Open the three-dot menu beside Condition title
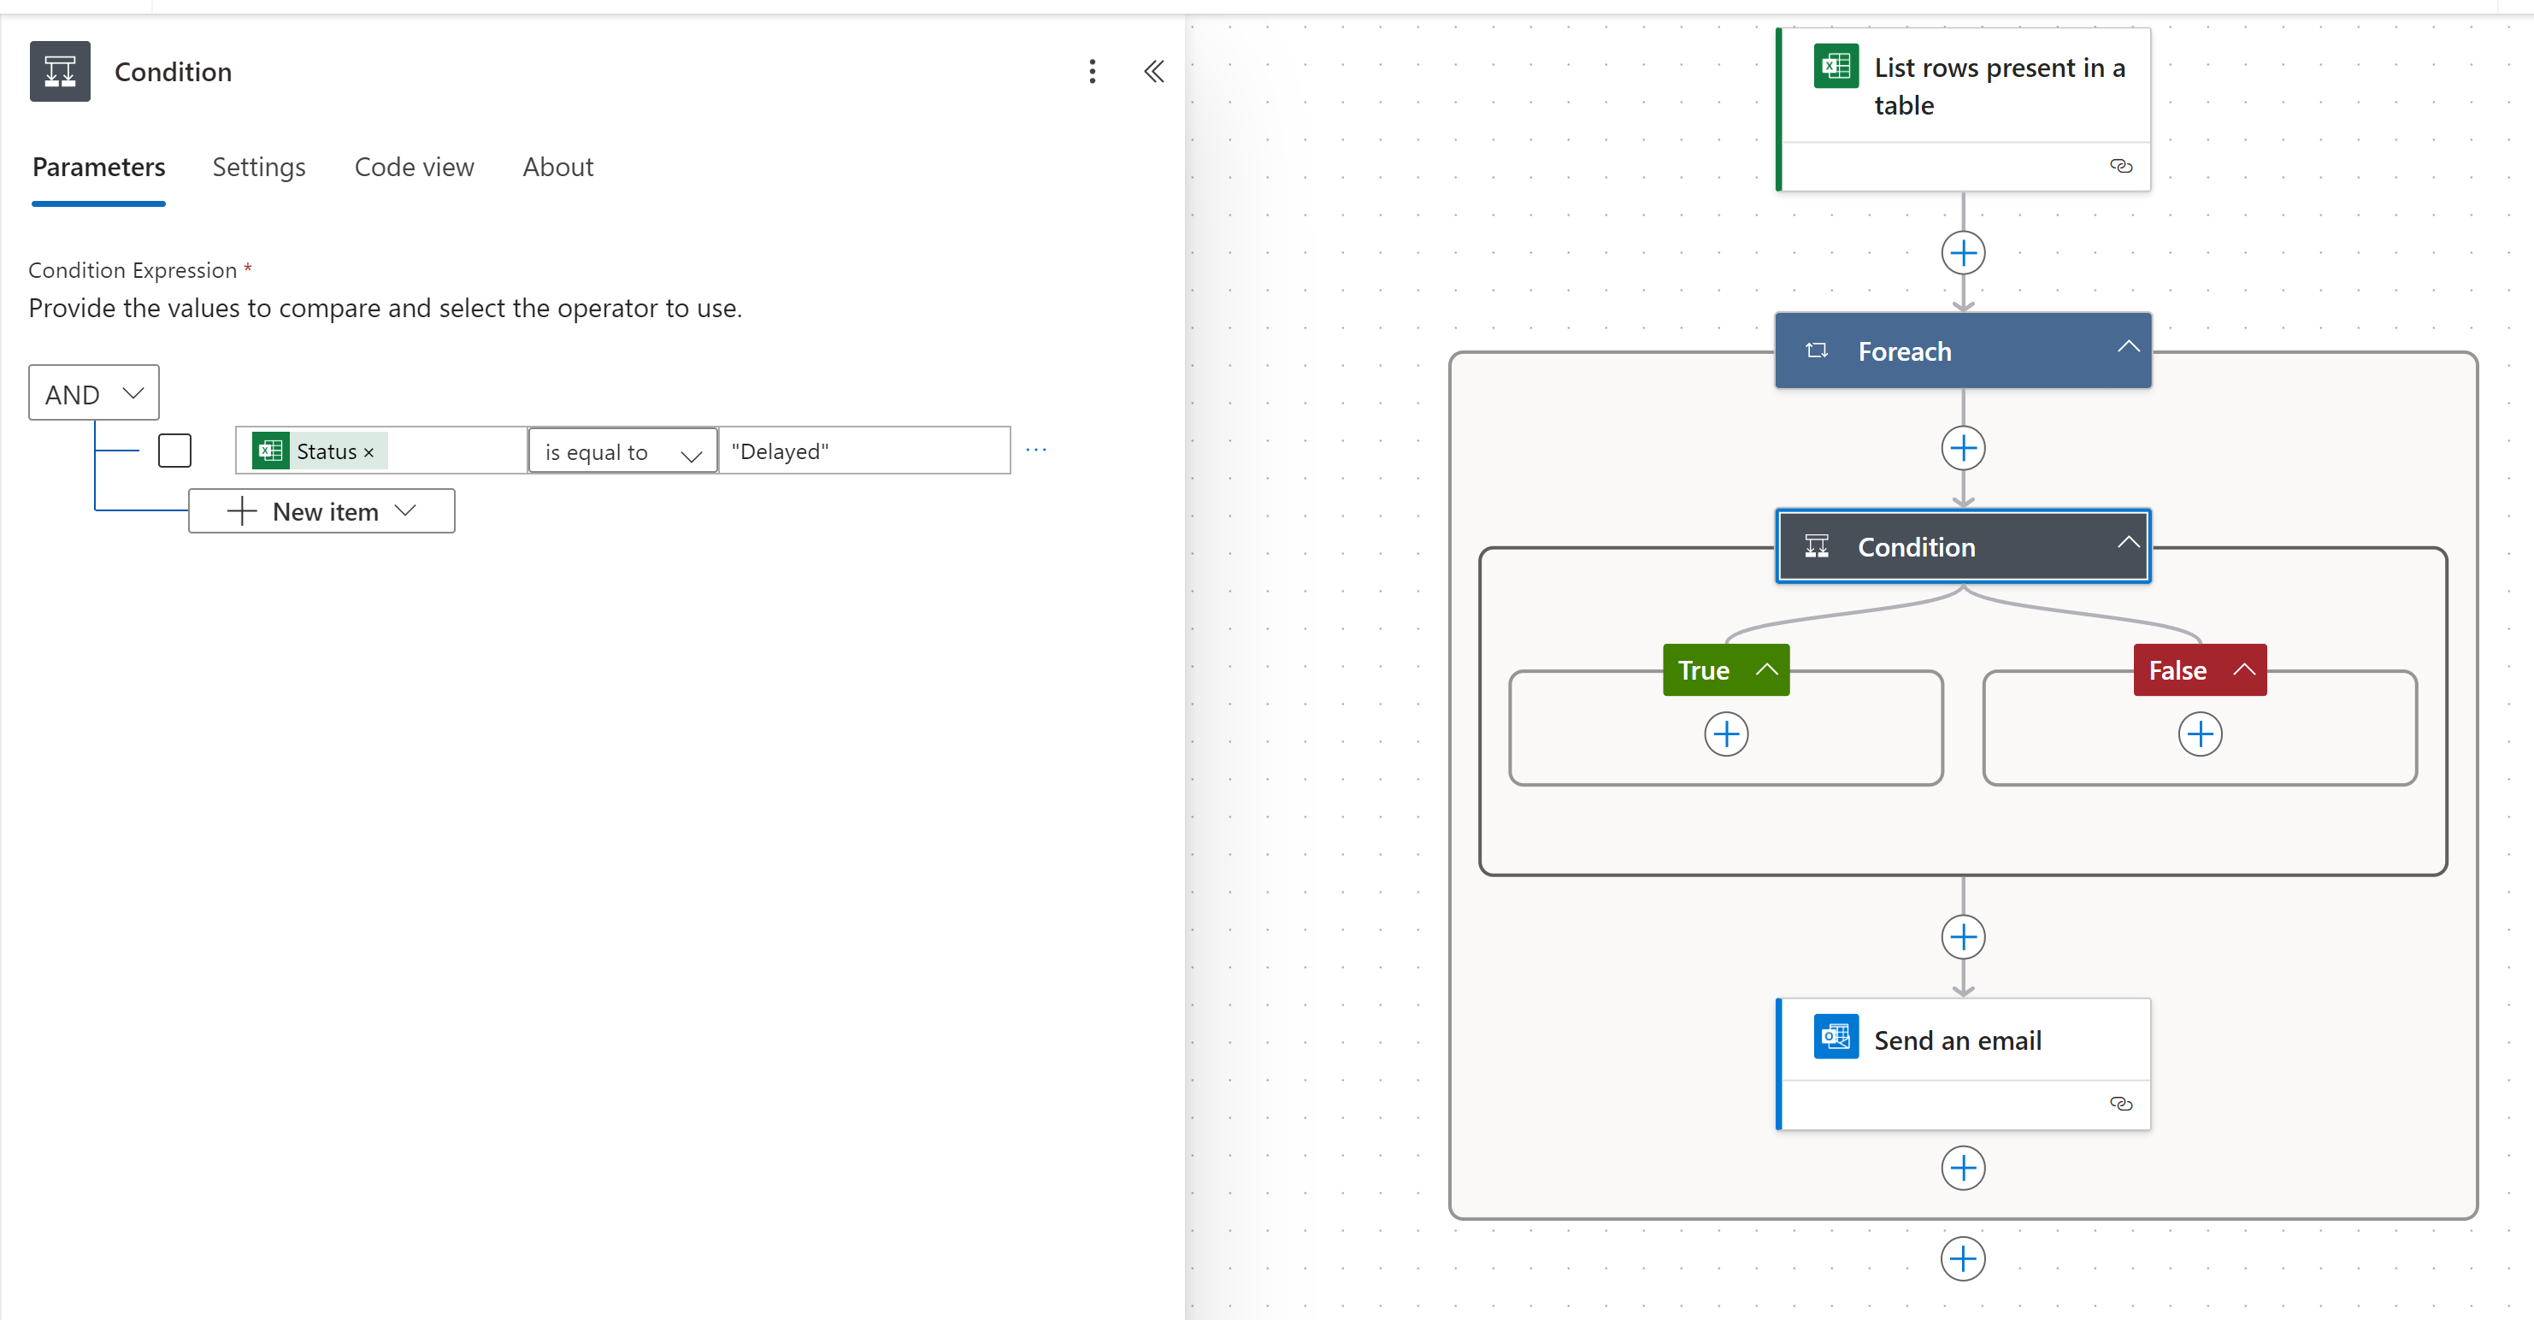2534x1320 pixels. [1092, 71]
